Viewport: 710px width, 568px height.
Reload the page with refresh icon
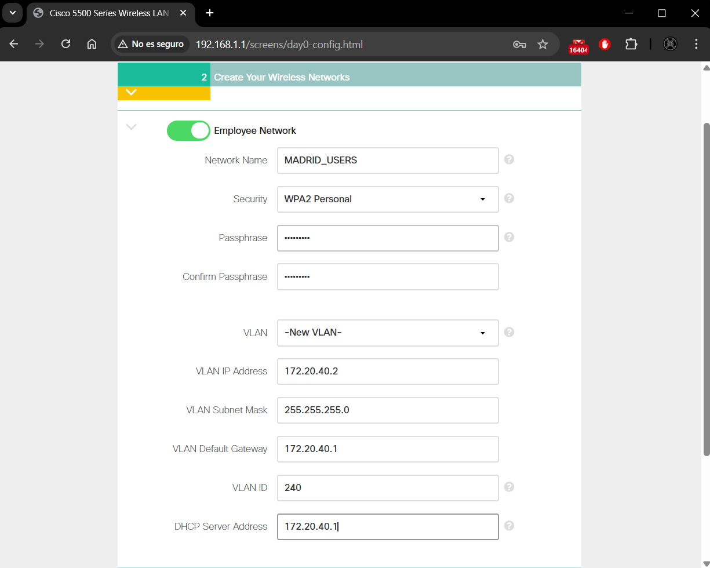(x=65, y=44)
